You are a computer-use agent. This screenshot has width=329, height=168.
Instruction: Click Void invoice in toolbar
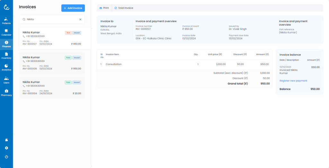[x=124, y=8]
